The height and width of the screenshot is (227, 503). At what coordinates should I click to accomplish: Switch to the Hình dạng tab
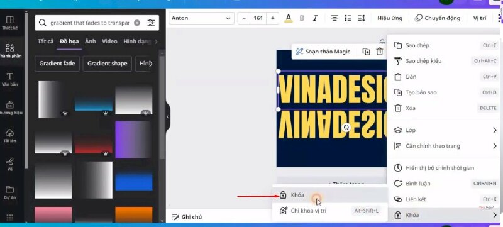click(x=137, y=42)
